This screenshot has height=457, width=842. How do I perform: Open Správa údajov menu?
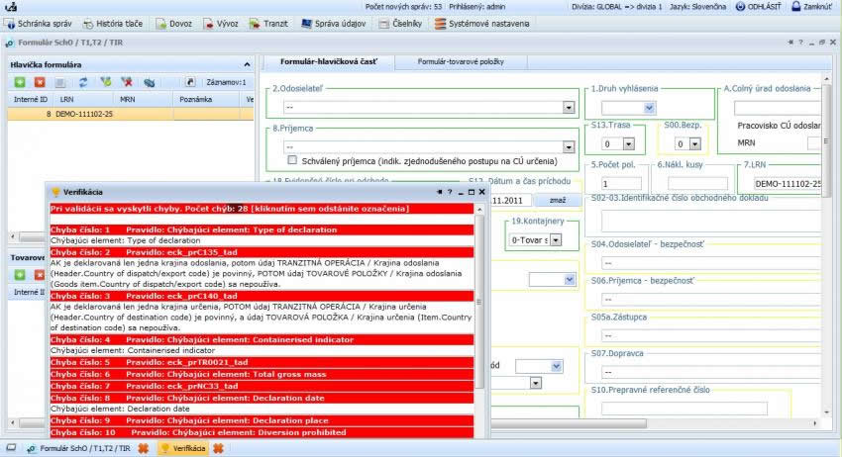(x=334, y=24)
